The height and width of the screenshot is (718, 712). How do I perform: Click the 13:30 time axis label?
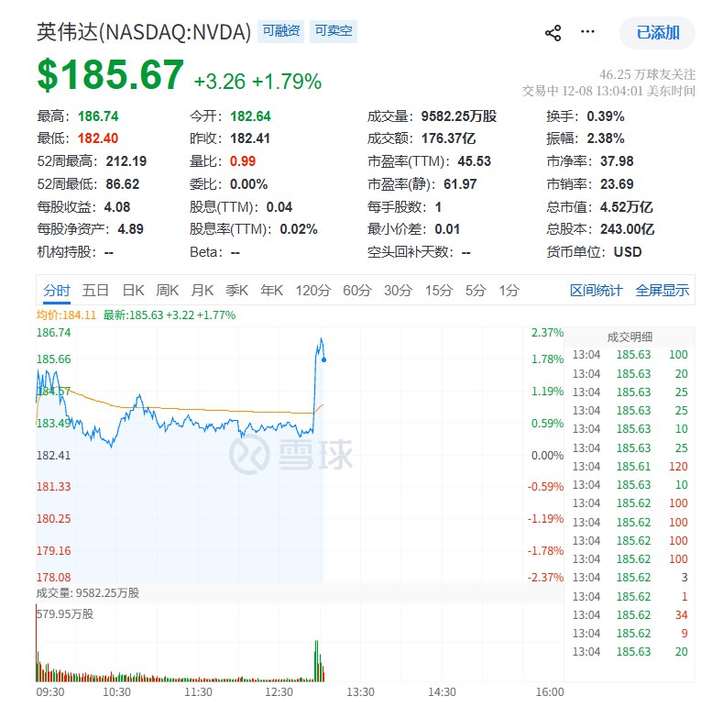(360, 692)
